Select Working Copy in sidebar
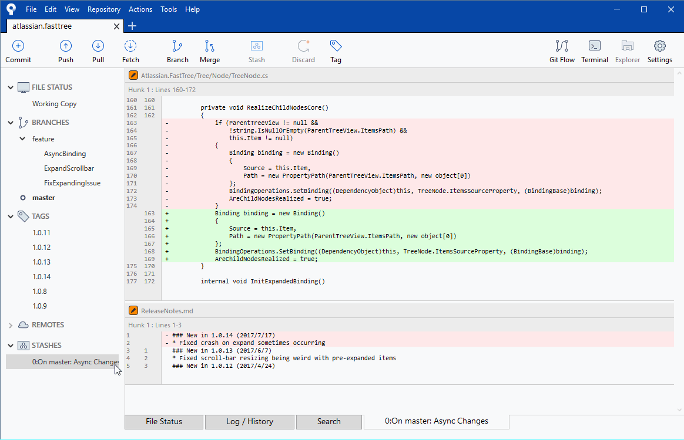Viewport: 684px width, 440px height. pos(55,104)
